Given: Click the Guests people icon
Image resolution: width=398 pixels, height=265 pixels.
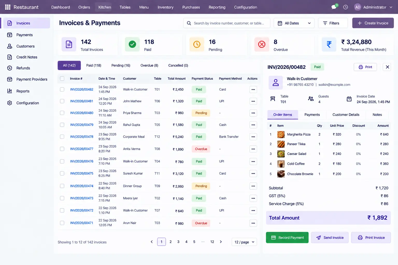Looking at the screenshot, I should tap(311, 99).
